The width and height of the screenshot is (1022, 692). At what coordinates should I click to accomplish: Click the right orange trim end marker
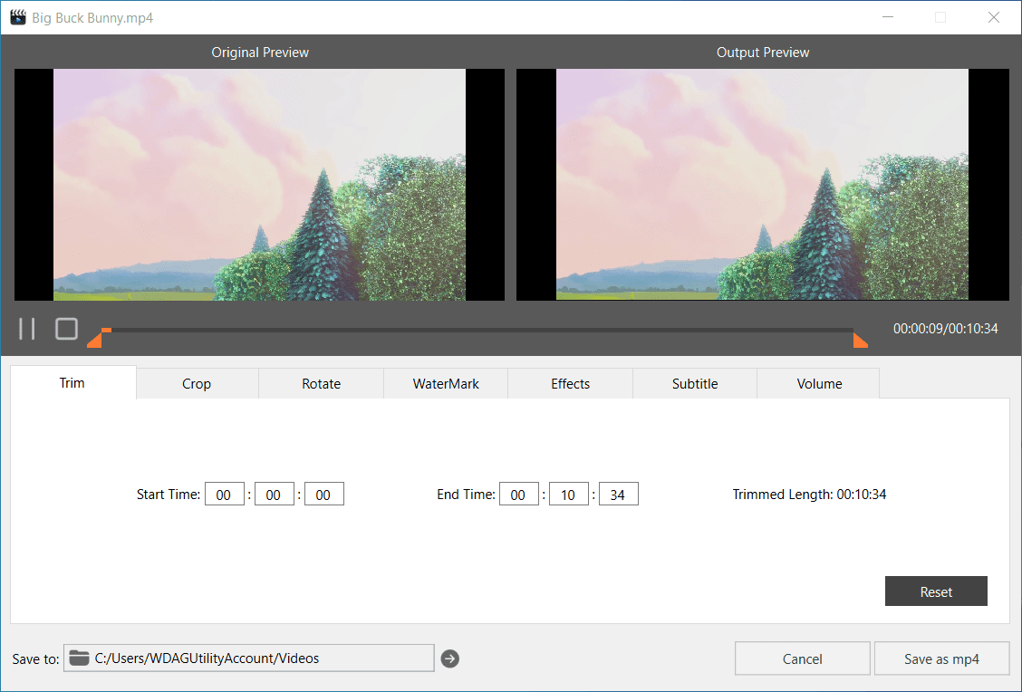(861, 340)
